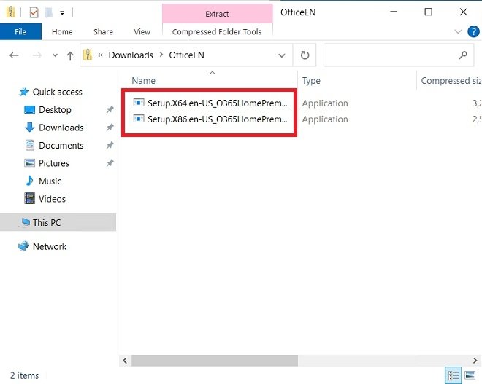The width and height of the screenshot is (482, 384).
Task: Show hidden path segments in address bar
Action: coord(100,55)
